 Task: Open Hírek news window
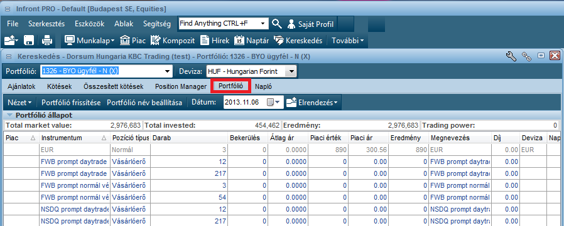pyautogui.click(x=215, y=41)
